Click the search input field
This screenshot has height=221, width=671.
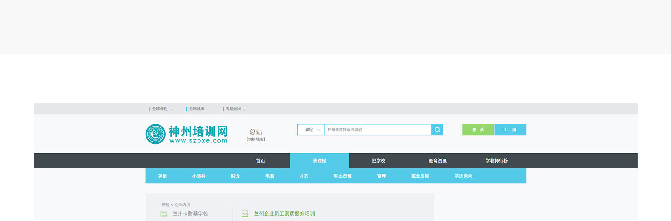377,130
